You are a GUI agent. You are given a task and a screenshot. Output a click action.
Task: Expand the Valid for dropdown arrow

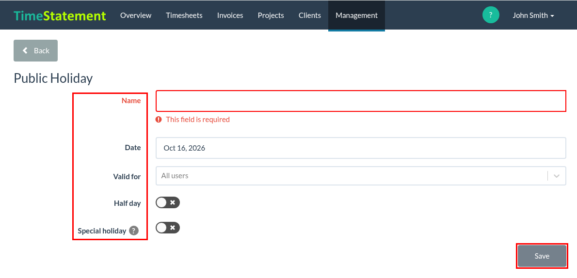point(557,176)
